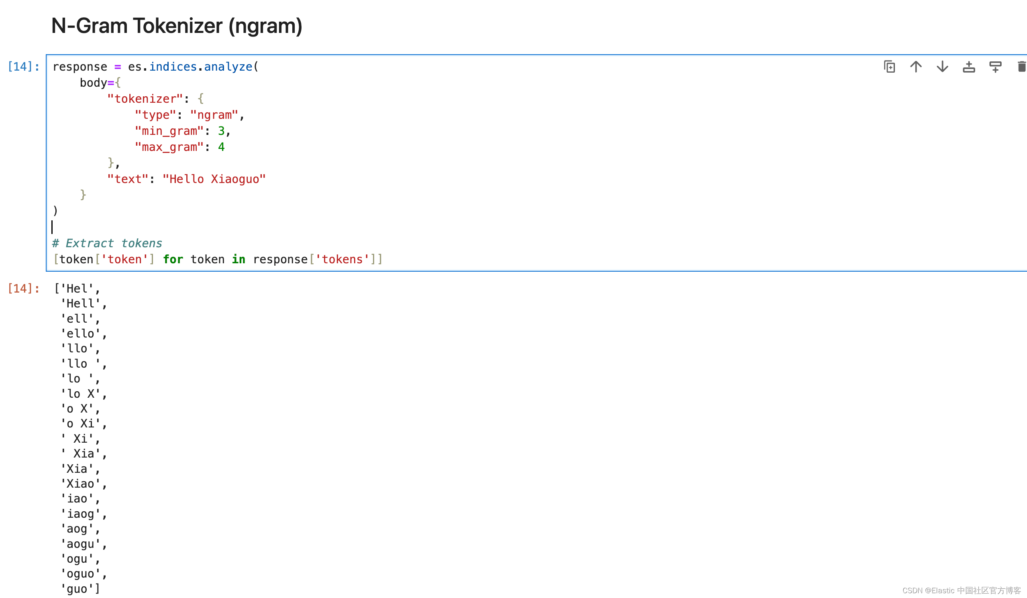Click the "ngram" type value
This screenshot has height=598, width=1027.
click(x=214, y=115)
